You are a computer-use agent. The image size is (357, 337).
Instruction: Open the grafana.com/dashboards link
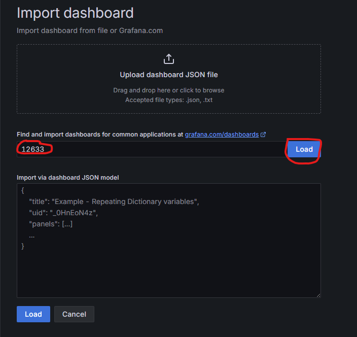222,134
